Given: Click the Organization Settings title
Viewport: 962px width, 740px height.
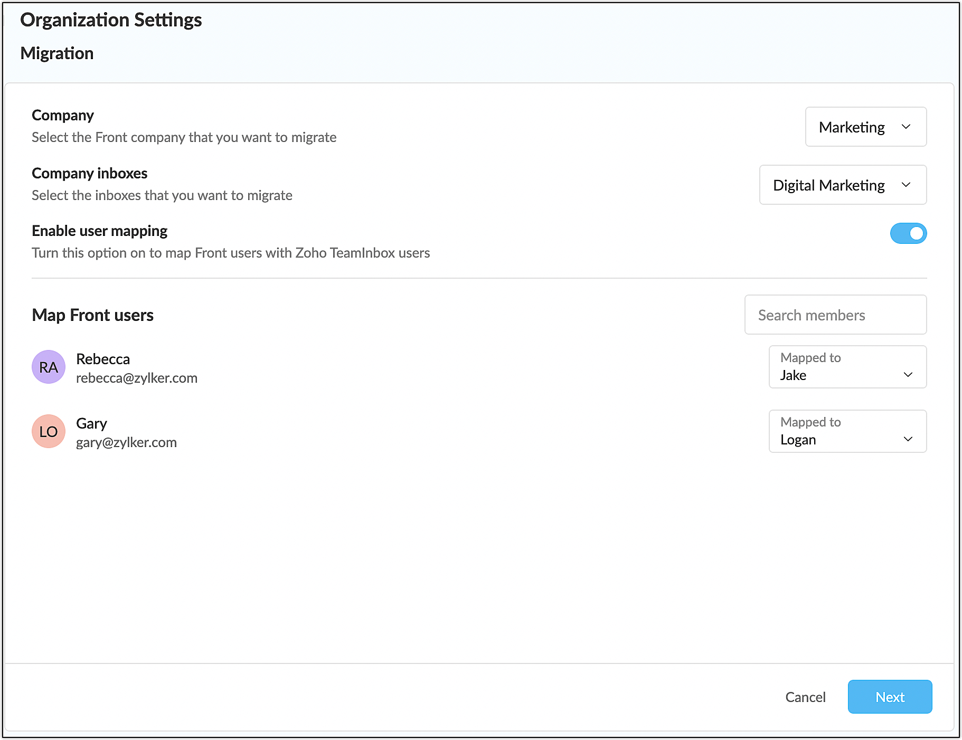Looking at the screenshot, I should click(x=111, y=20).
